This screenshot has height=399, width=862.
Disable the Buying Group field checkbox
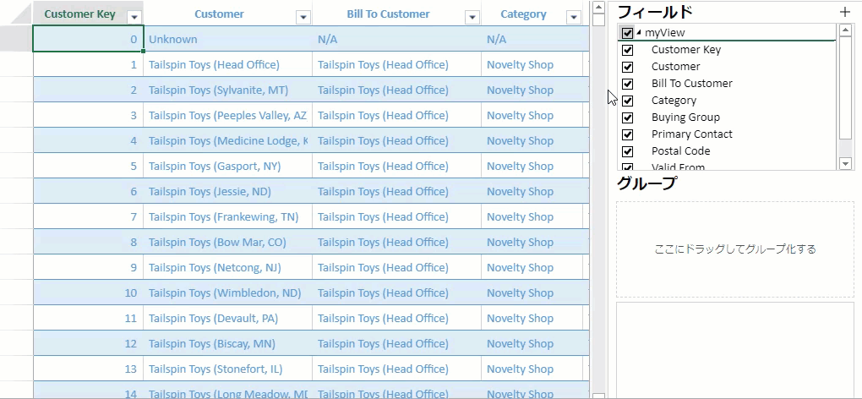pos(627,118)
